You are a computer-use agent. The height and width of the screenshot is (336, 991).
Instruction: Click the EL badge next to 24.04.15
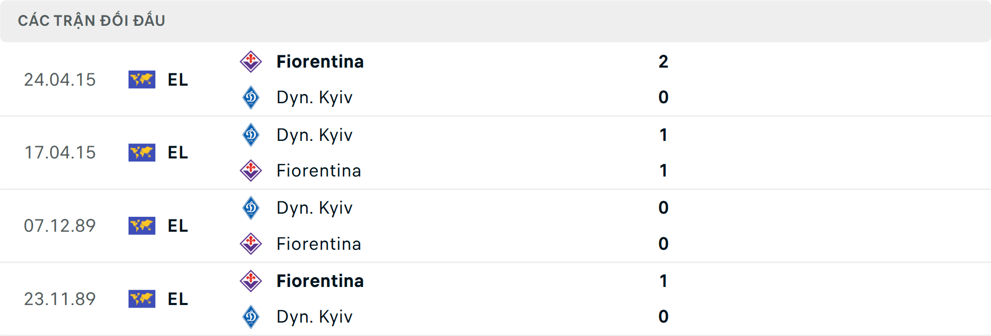point(142,79)
